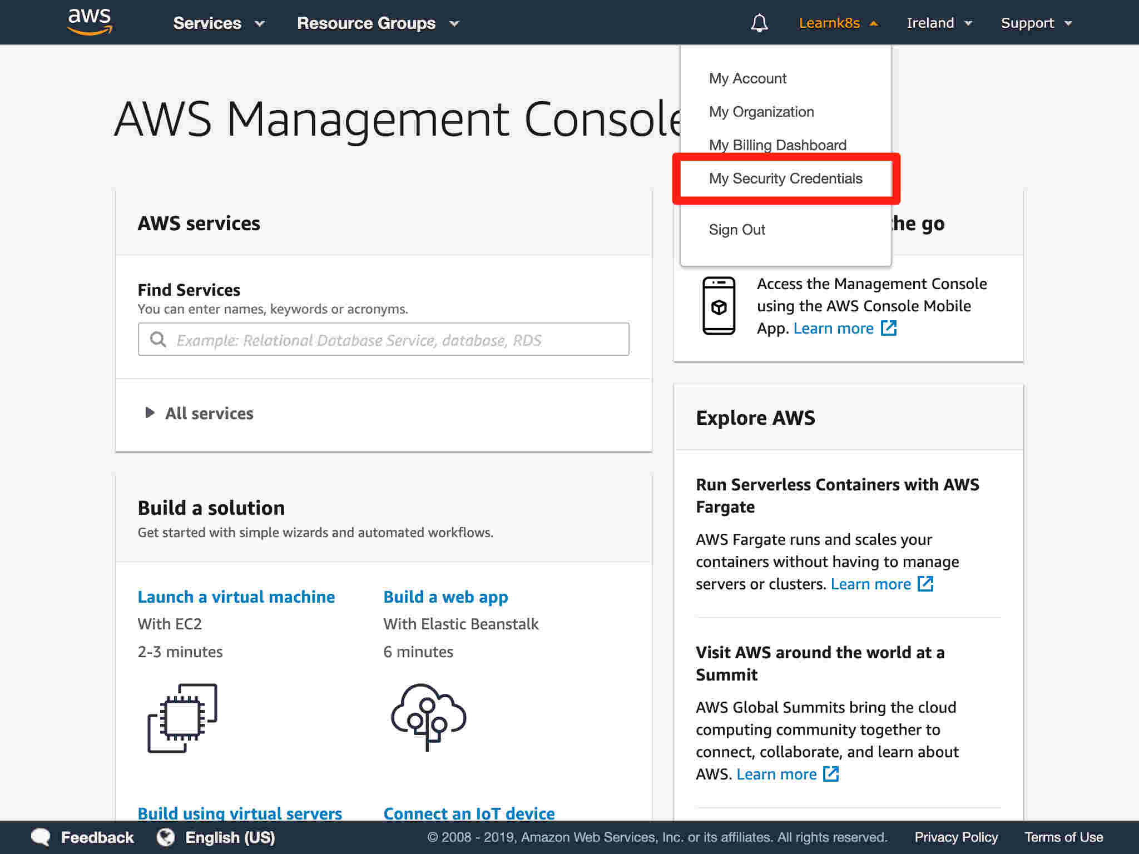
Task: Open the Resource Groups dropdown
Action: [x=378, y=23]
